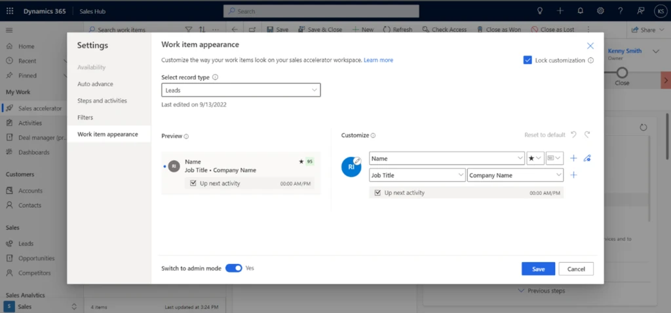Open the Auto advance settings tab
The height and width of the screenshot is (313, 671).
point(95,84)
